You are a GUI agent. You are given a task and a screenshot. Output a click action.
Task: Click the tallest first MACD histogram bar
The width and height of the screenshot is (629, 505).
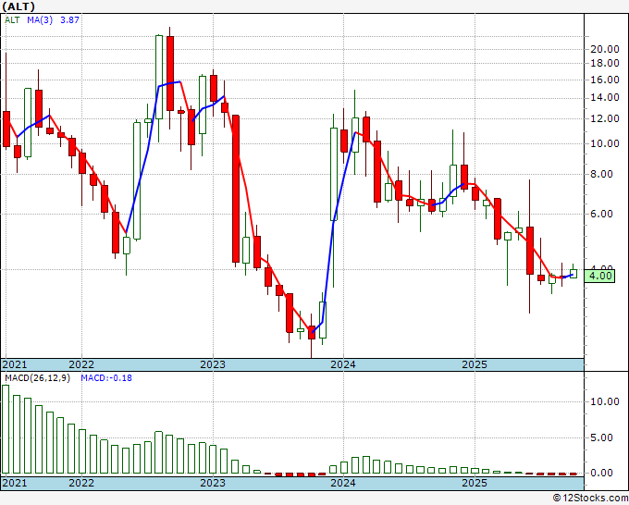[6, 429]
